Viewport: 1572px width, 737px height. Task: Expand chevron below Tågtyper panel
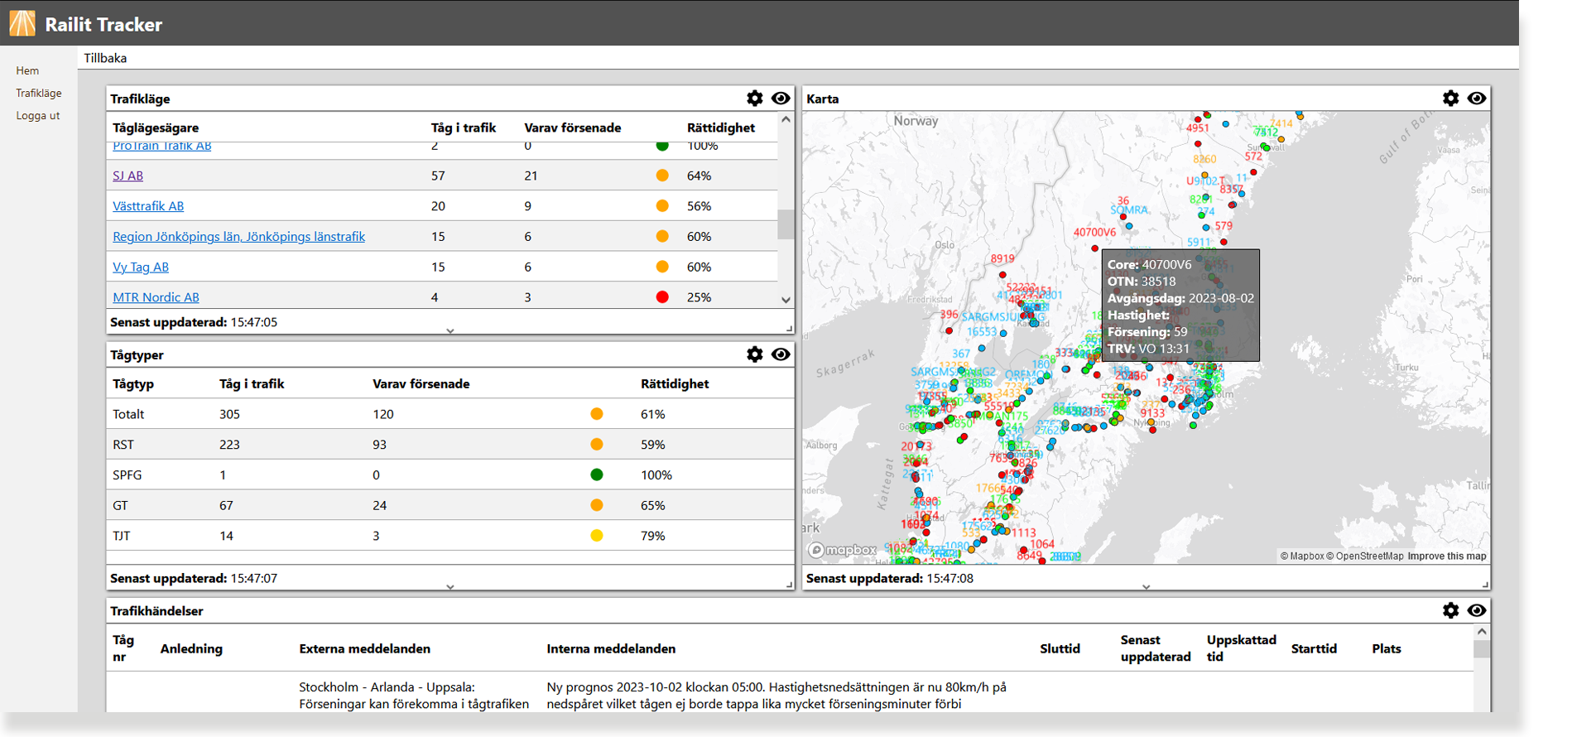click(x=450, y=586)
